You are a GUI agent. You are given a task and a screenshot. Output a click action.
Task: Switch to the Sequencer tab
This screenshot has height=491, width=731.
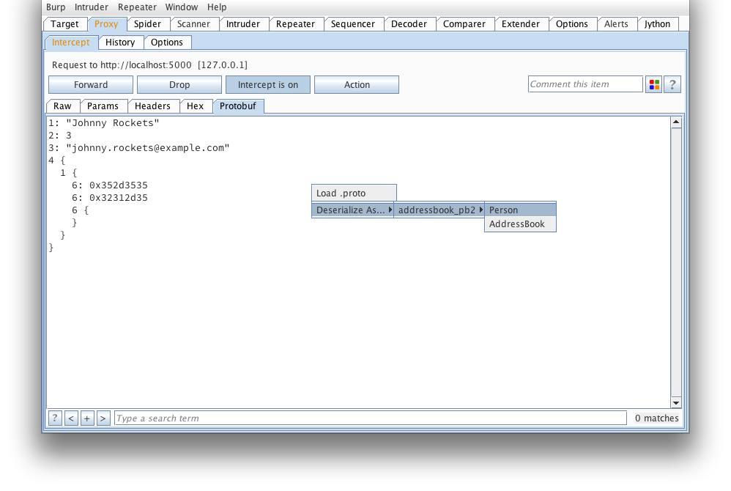352,24
